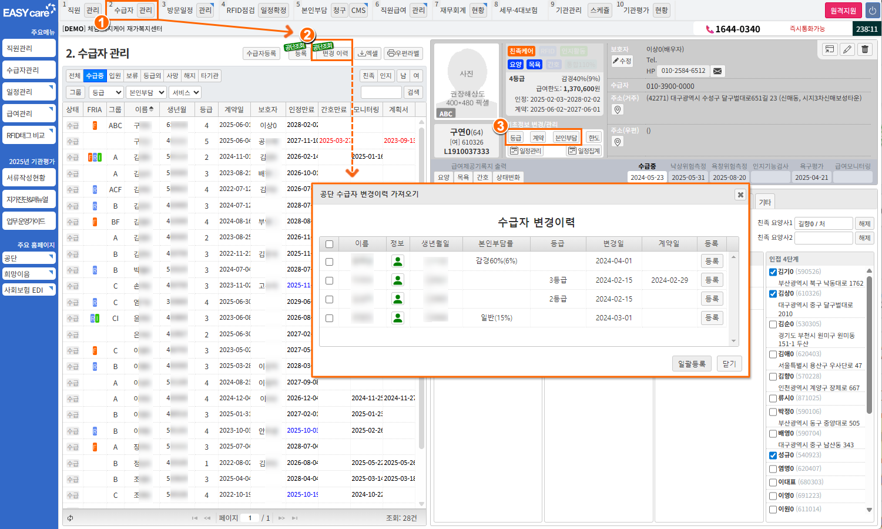
Task: Uncheck the 성규0 checkbox
Action: point(773,456)
